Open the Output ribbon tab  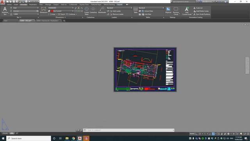[56, 5]
